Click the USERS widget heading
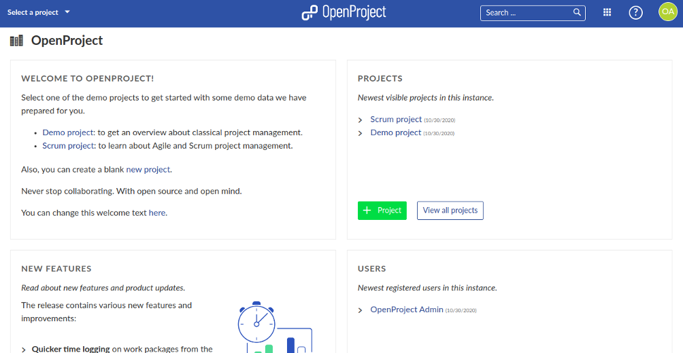Viewport: 683px width, 353px height. (372, 269)
